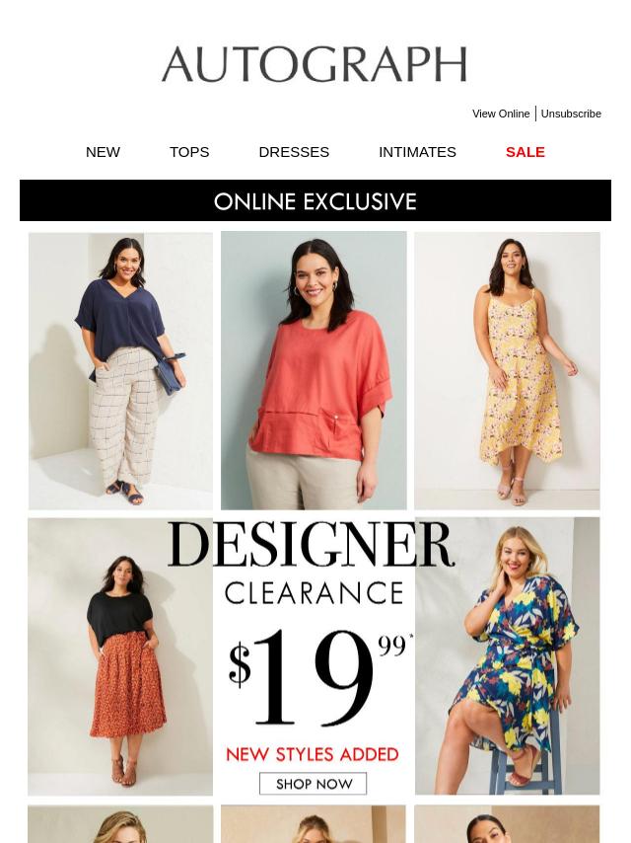Go to the DRESSES category
631x843 pixels.
[294, 152]
